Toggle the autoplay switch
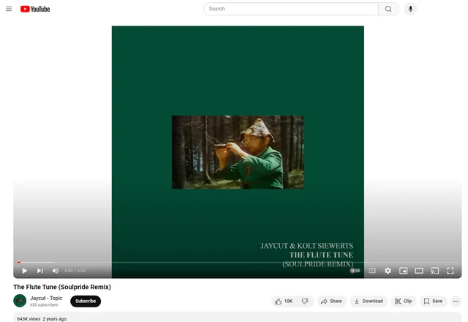The image size is (468, 322). [355, 271]
